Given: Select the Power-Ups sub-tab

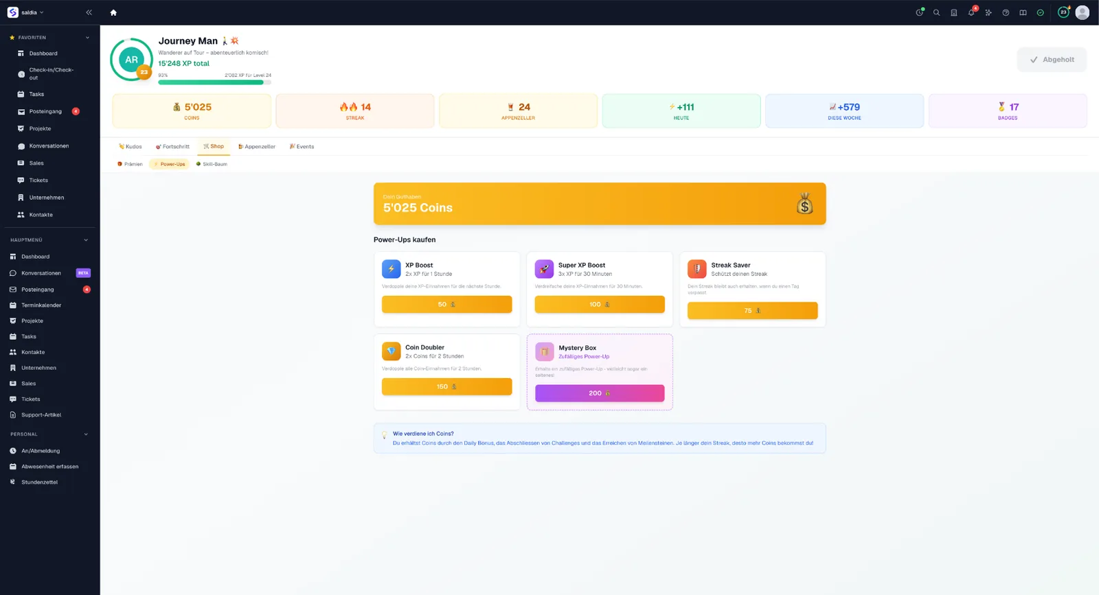Looking at the screenshot, I should [x=170, y=164].
